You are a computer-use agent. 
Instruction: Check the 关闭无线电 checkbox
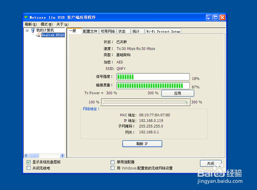click(28, 168)
